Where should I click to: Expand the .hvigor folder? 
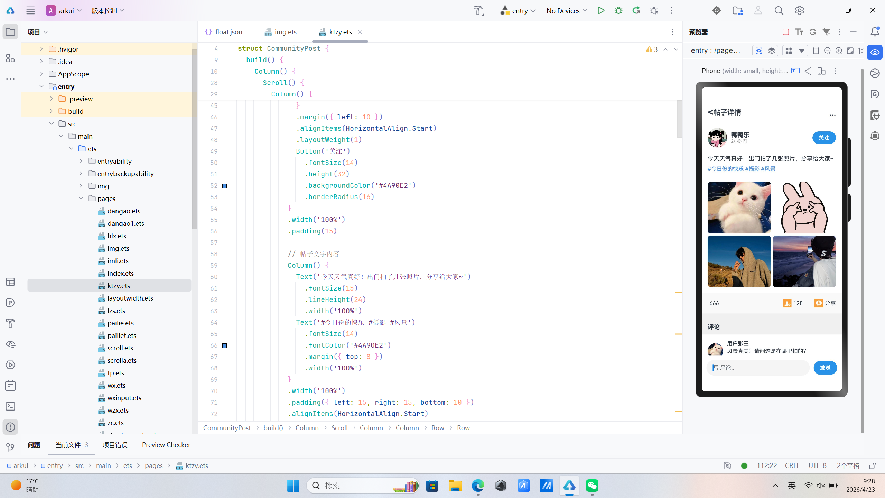[41, 49]
